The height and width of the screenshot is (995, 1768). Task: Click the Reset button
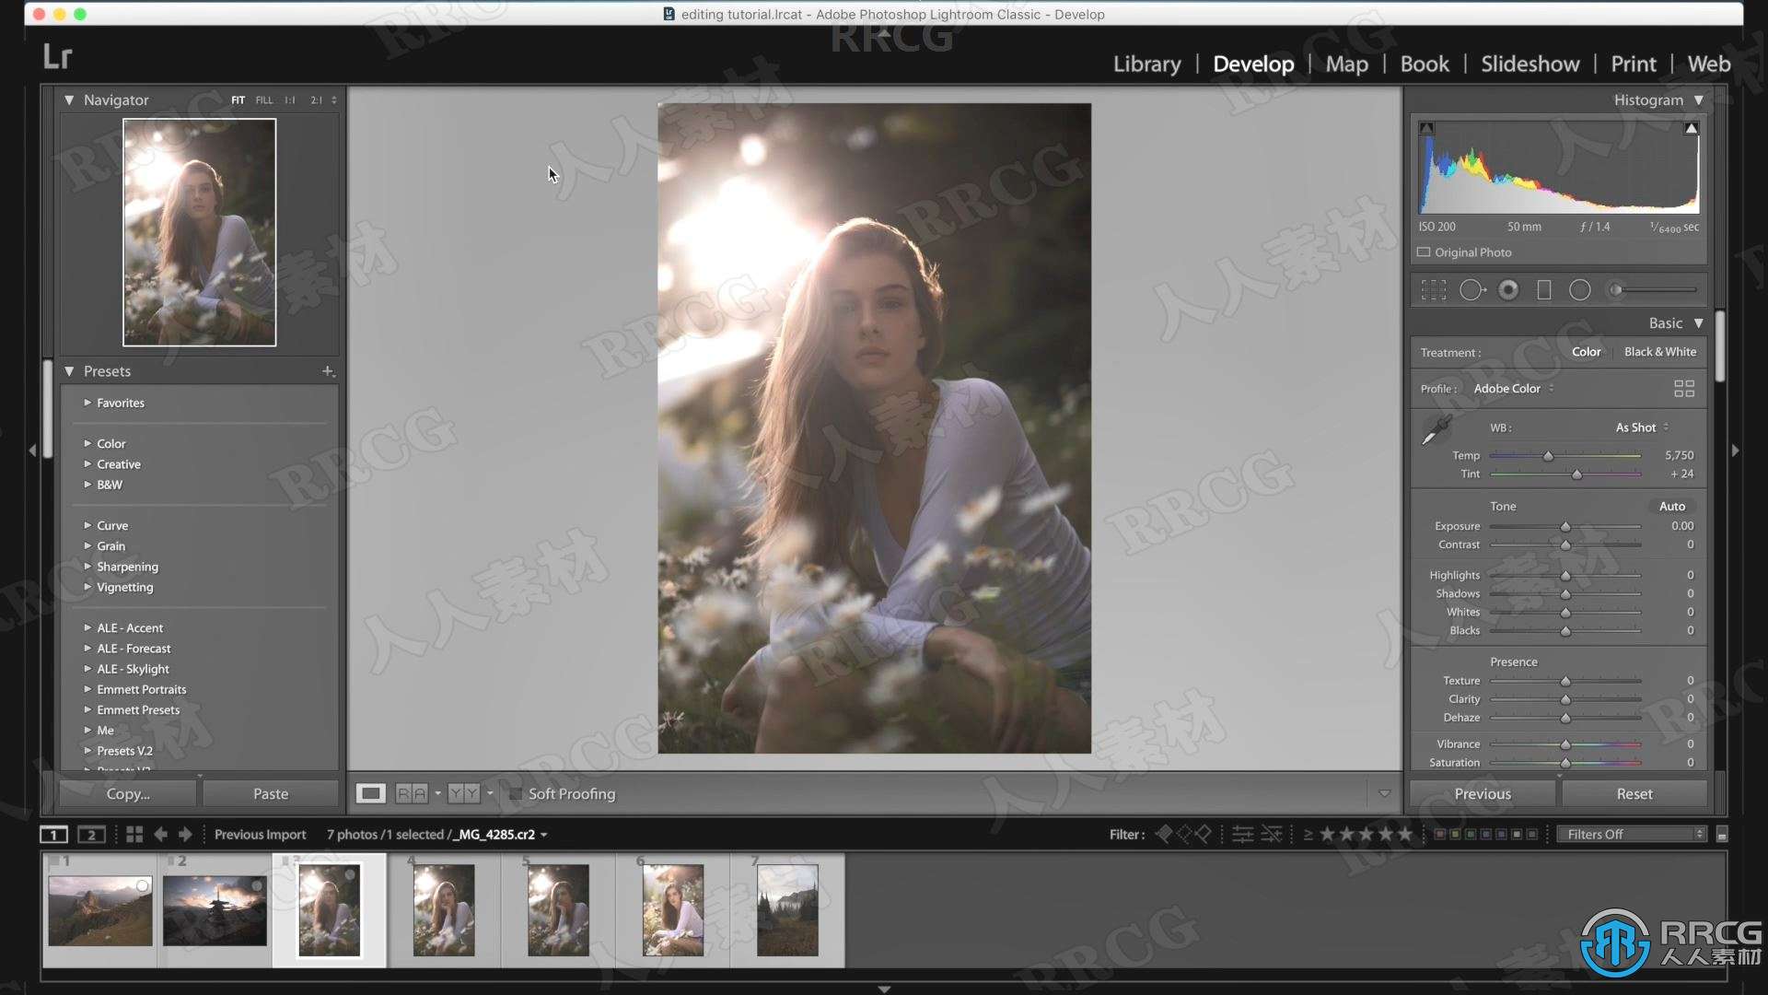tap(1634, 792)
